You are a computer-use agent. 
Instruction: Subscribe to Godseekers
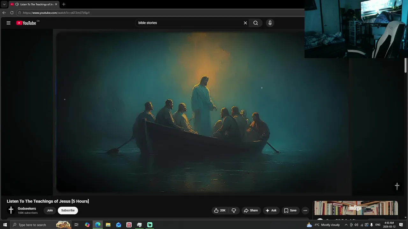[x=68, y=211]
